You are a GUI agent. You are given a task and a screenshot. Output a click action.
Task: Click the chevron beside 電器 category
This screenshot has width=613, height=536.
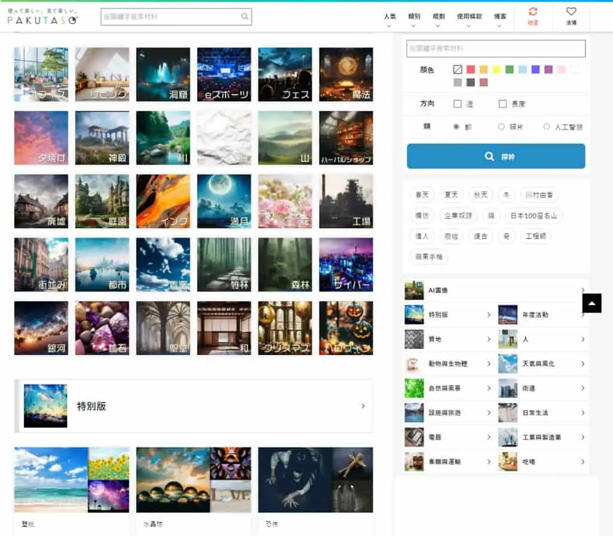488,437
